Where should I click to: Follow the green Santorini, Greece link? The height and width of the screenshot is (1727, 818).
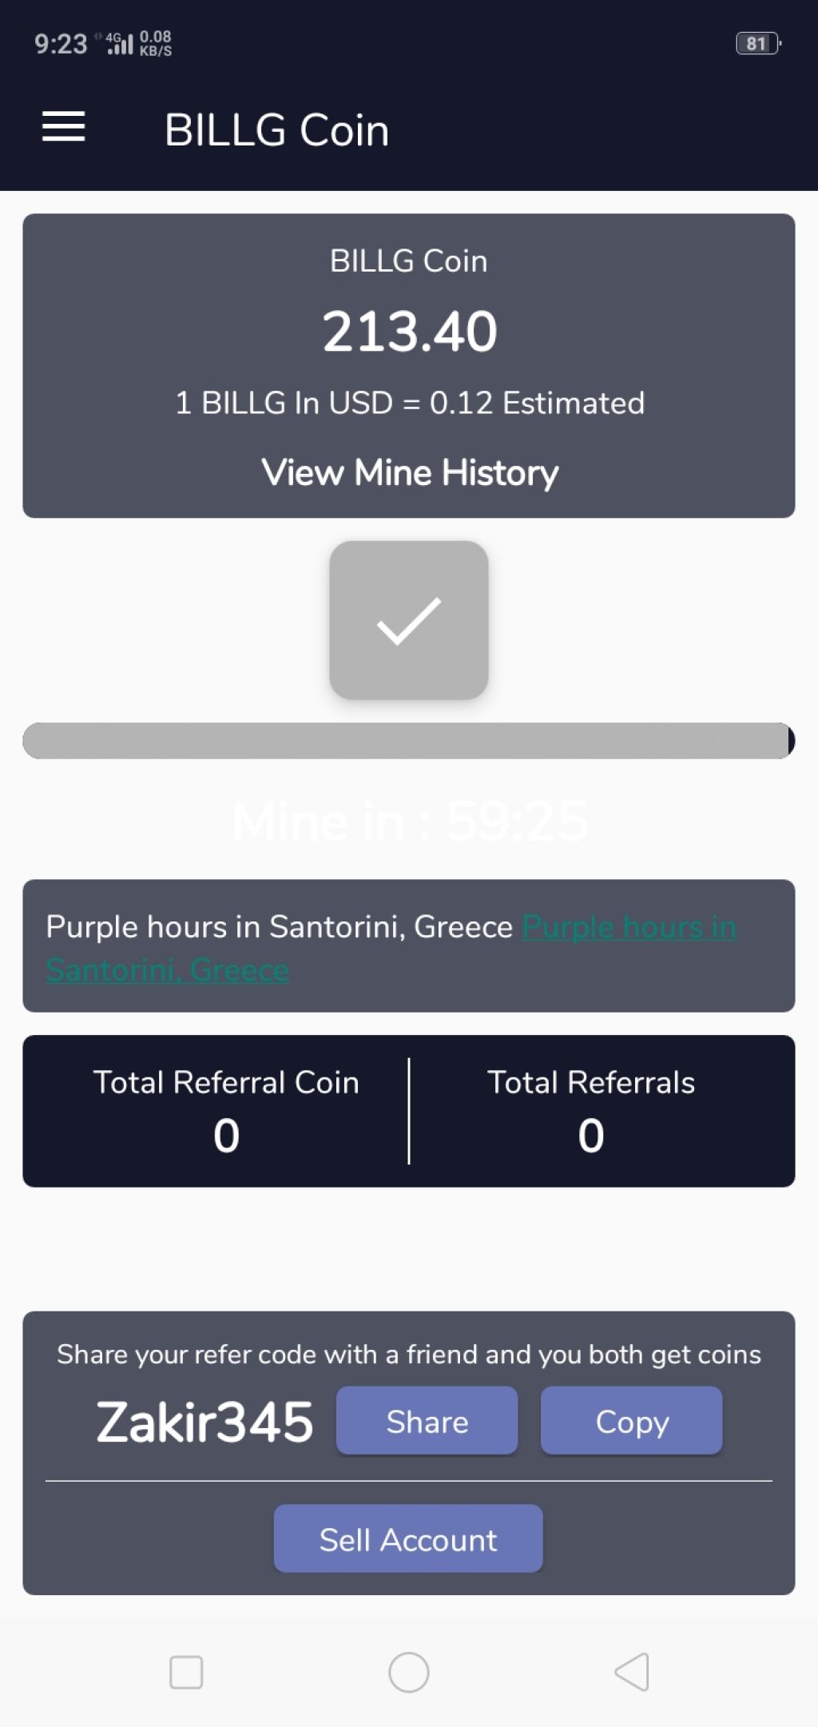pyautogui.click(x=391, y=949)
